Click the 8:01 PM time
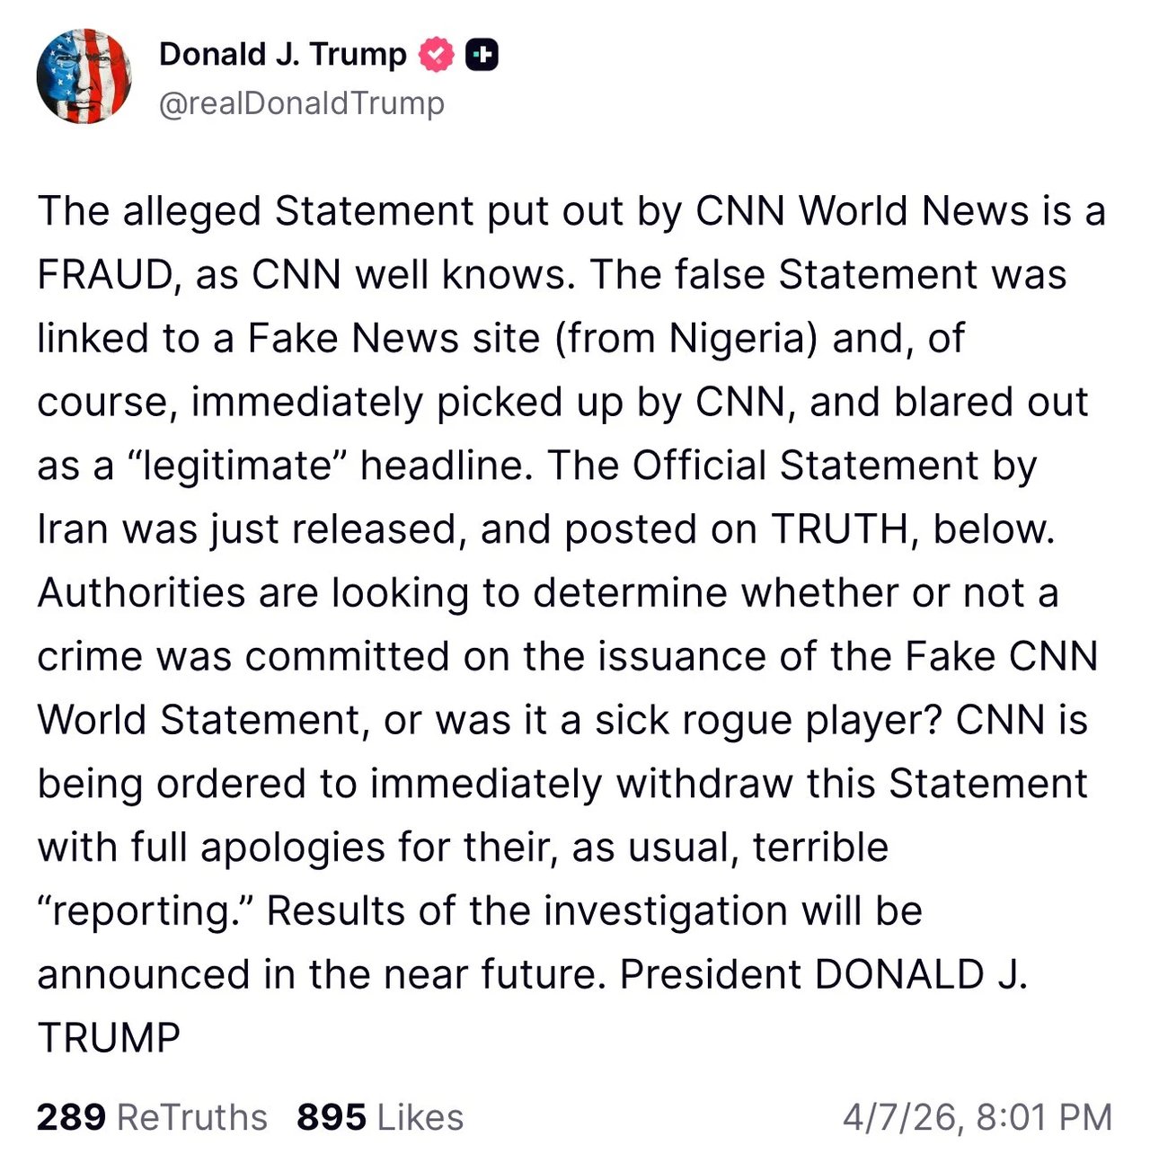Viewport: 1150px width, 1154px height. (1043, 1117)
